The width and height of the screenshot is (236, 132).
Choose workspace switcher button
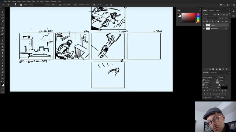[x=229, y=5]
